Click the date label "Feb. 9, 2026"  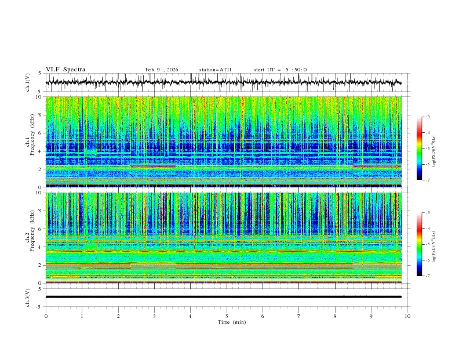click(162, 70)
